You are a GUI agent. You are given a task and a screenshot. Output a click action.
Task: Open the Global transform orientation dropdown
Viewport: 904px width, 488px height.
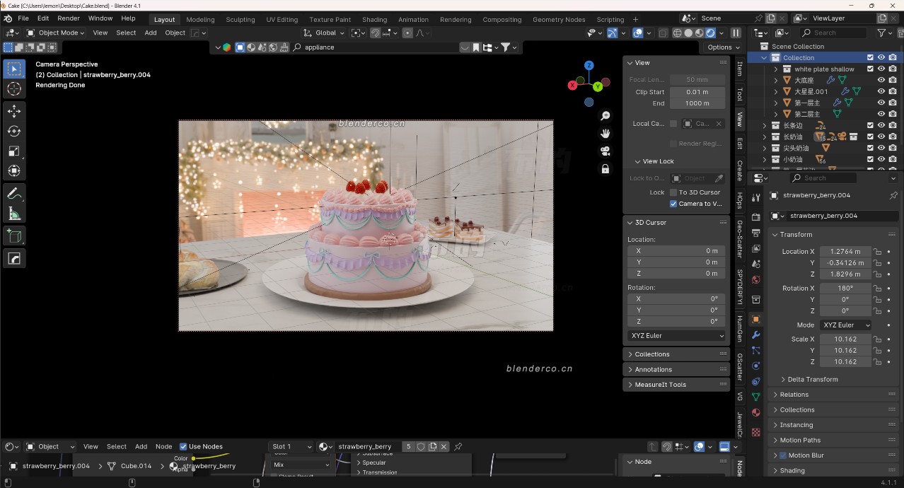[x=325, y=33]
